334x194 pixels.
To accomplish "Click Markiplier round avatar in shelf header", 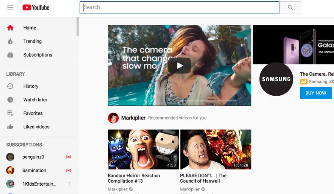I will point(113,118).
